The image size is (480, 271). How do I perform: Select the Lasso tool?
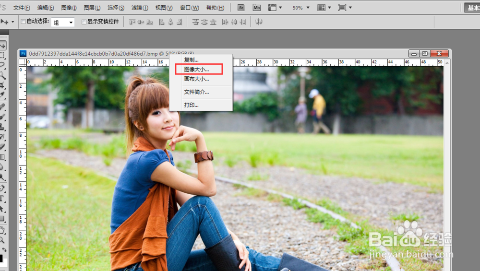click(x=2, y=65)
